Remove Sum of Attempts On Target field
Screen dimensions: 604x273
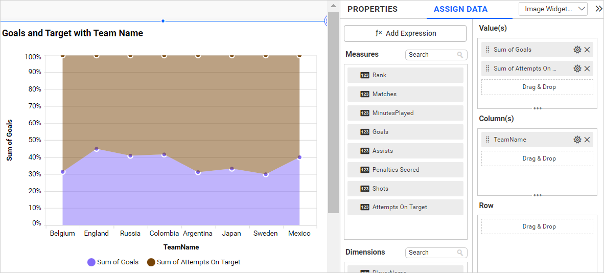click(x=587, y=69)
